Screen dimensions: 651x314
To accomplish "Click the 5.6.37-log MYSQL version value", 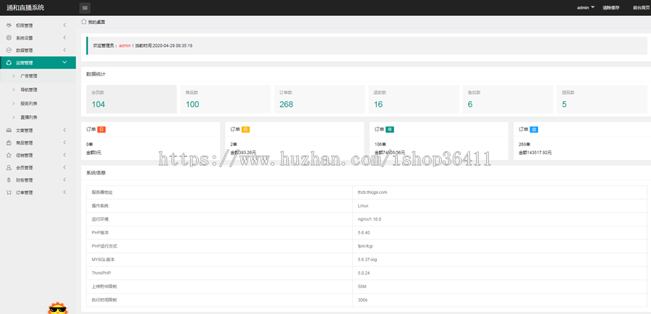I will click(367, 260).
